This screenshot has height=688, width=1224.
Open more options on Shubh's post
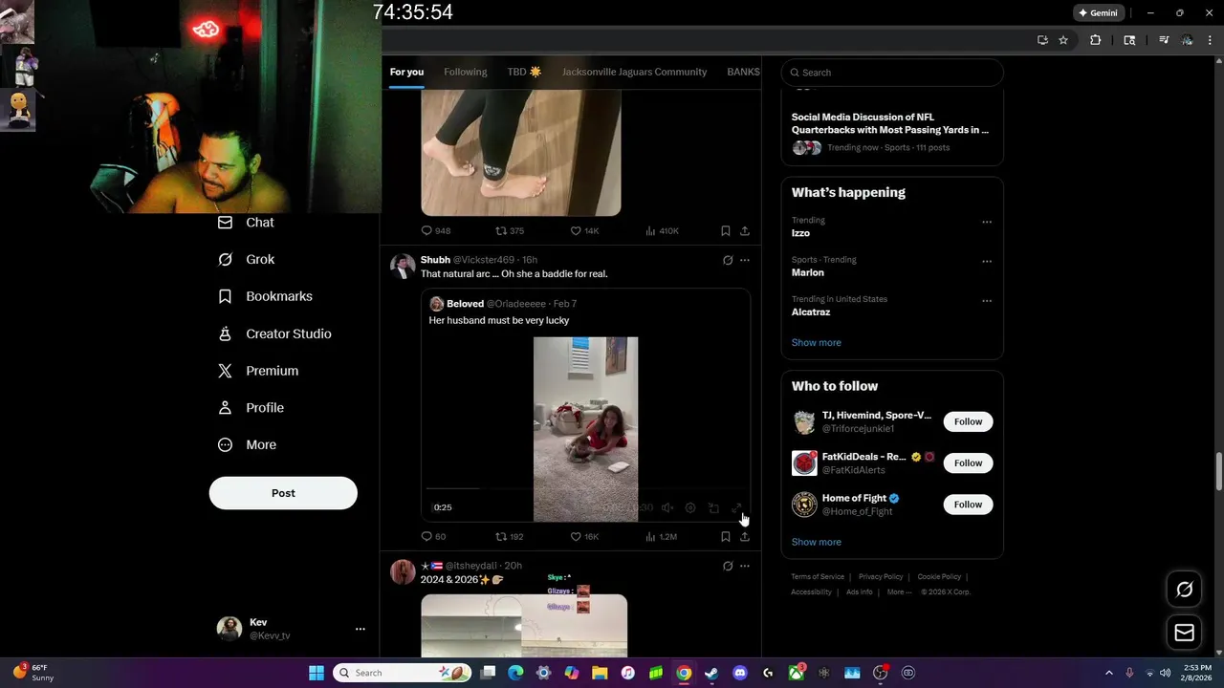[x=745, y=260]
